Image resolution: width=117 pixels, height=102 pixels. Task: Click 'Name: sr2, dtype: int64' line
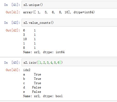coord(44,52)
